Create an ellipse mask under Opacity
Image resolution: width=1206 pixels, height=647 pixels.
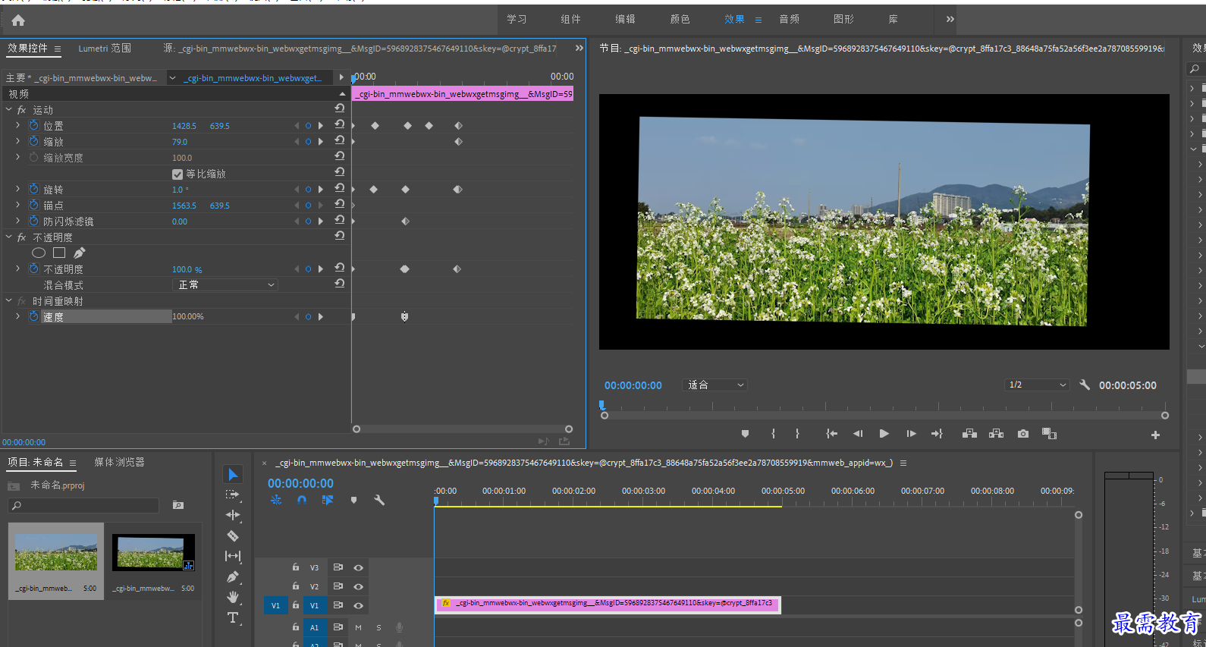[39, 253]
